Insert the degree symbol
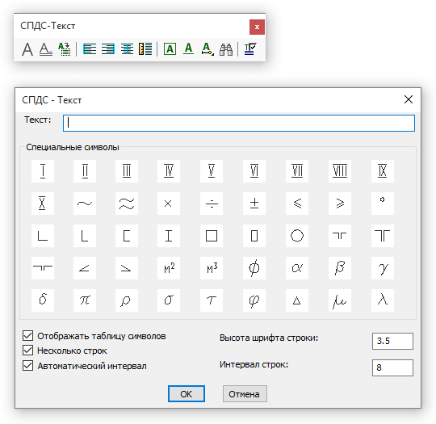The height and width of the screenshot is (424, 436). point(383,204)
